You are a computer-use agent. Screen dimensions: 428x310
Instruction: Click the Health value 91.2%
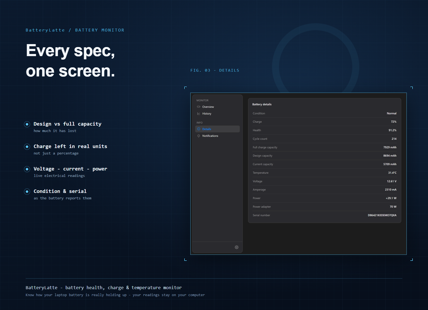(x=392, y=130)
